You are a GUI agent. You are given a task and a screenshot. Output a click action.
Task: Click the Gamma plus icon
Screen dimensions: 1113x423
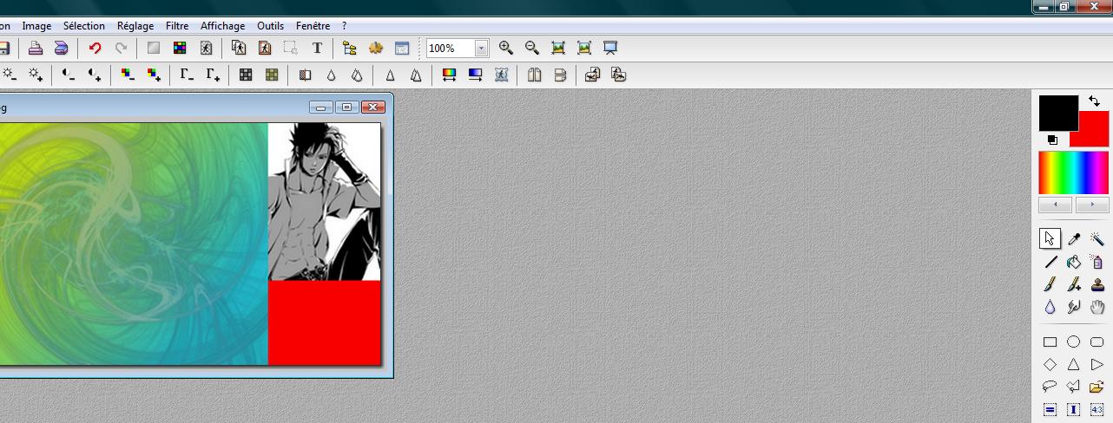[x=213, y=75]
